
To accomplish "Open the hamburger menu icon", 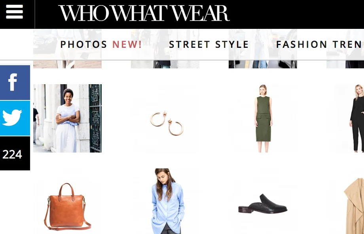I will point(14,12).
